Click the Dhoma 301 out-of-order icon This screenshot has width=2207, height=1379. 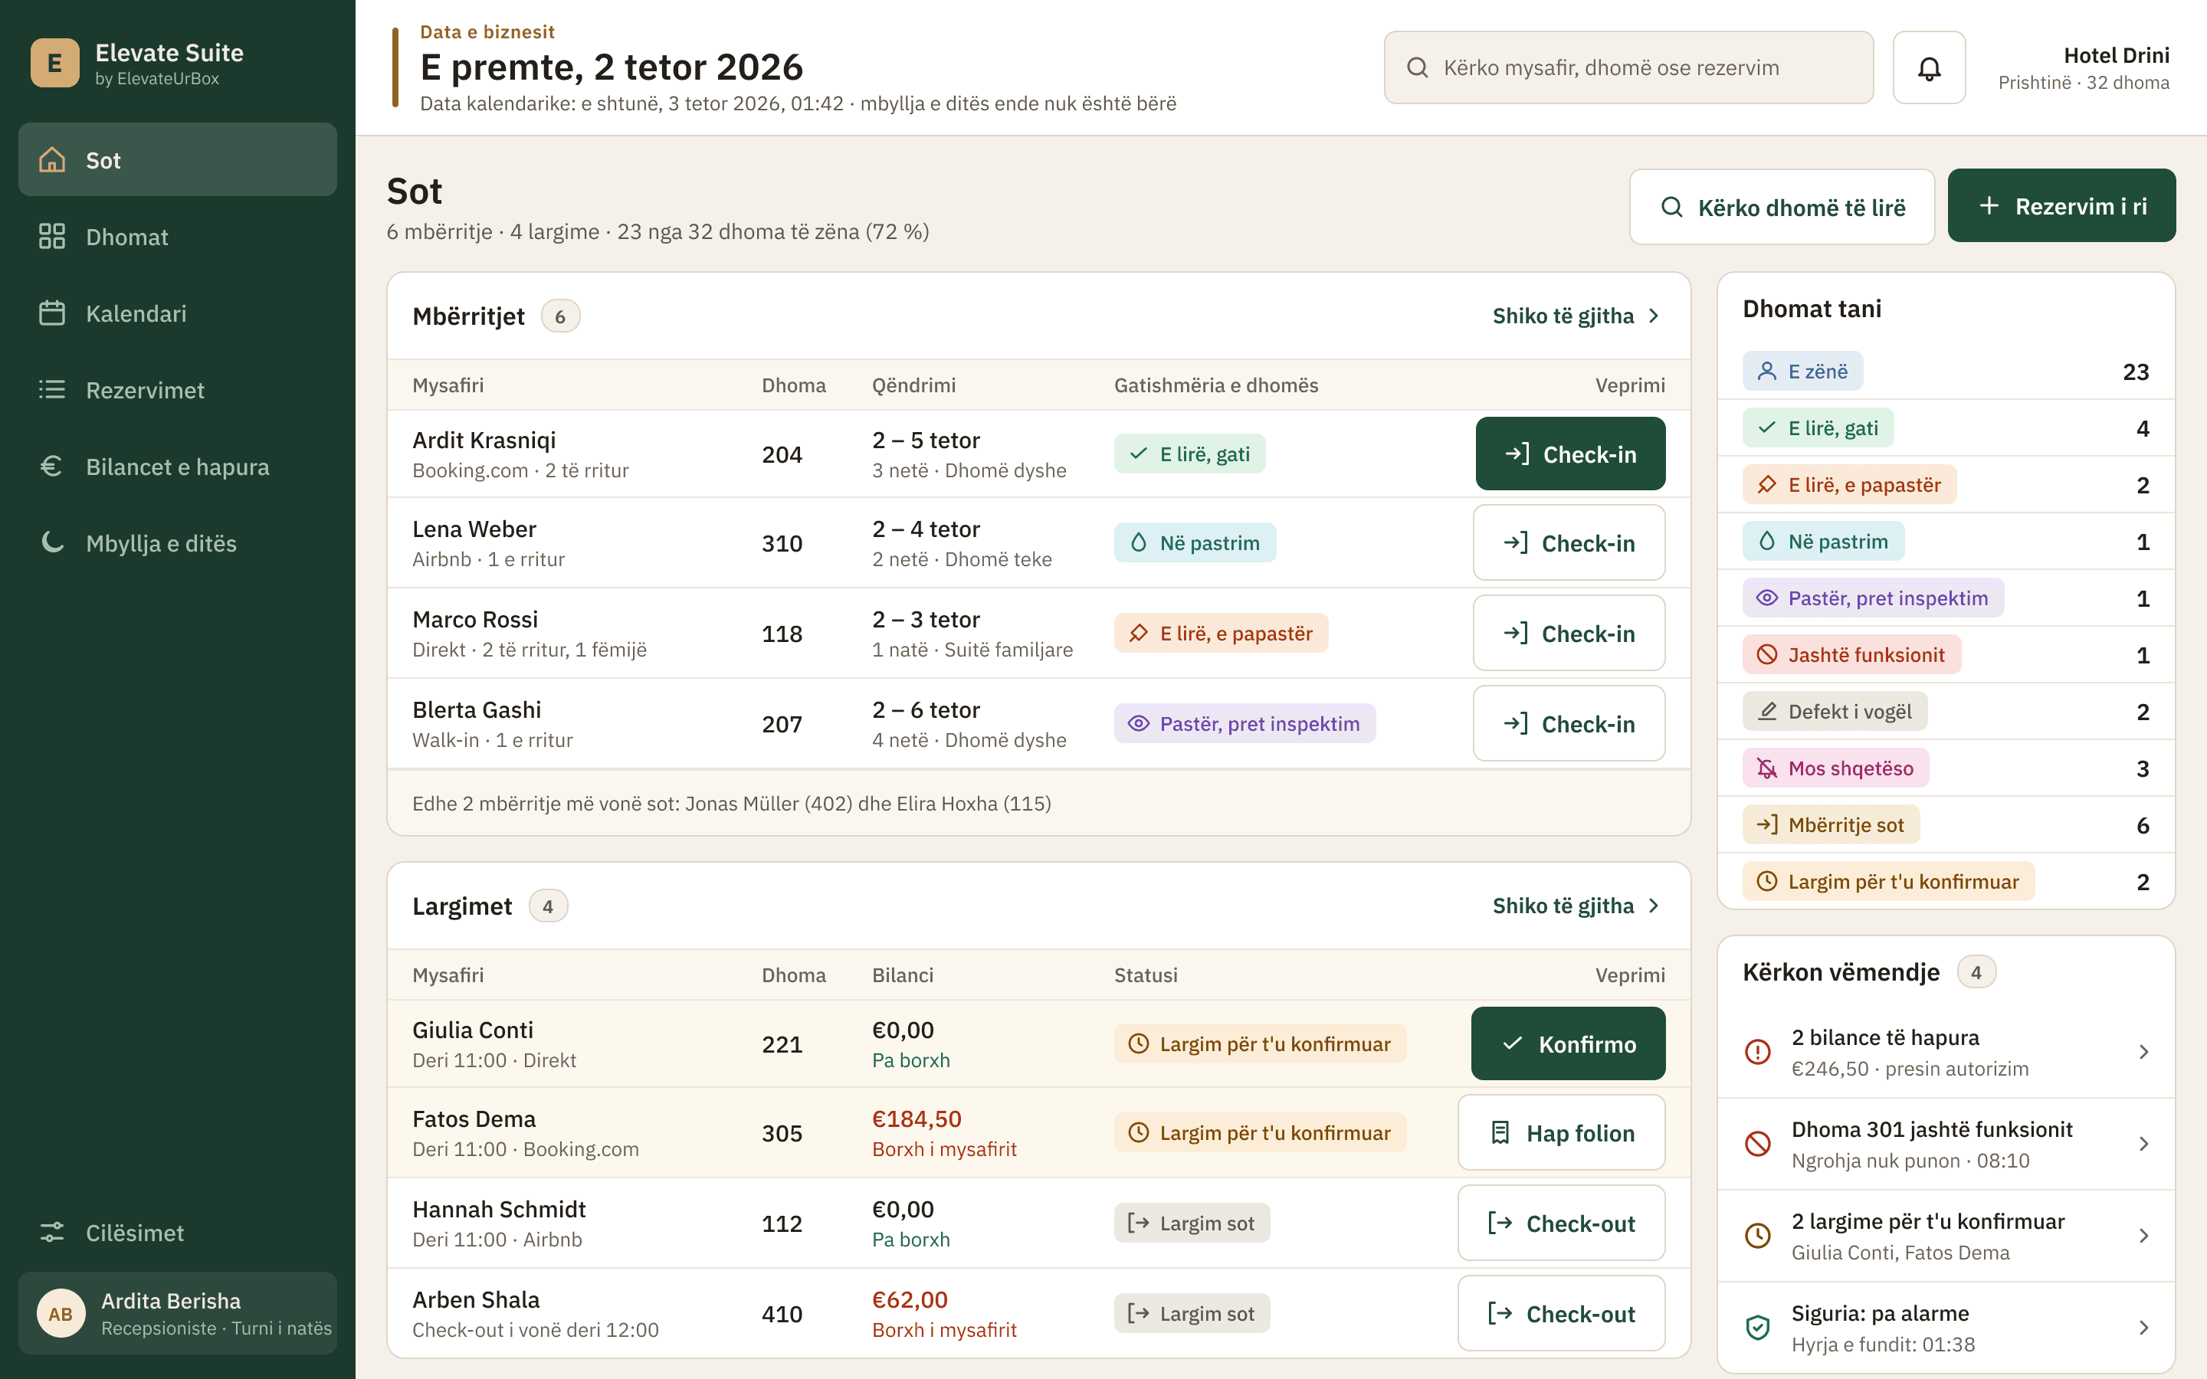(x=1757, y=1144)
